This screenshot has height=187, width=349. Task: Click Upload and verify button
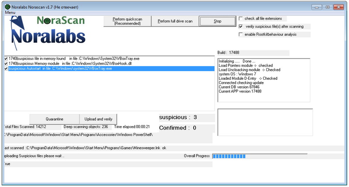tap(98, 119)
